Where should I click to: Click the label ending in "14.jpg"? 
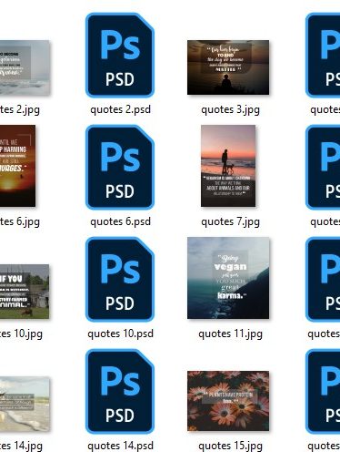pyautogui.click(x=21, y=446)
